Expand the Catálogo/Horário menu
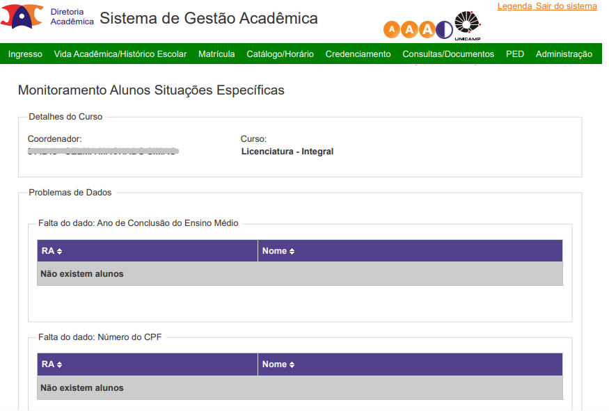 pyautogui.click(x=280, y=54)
